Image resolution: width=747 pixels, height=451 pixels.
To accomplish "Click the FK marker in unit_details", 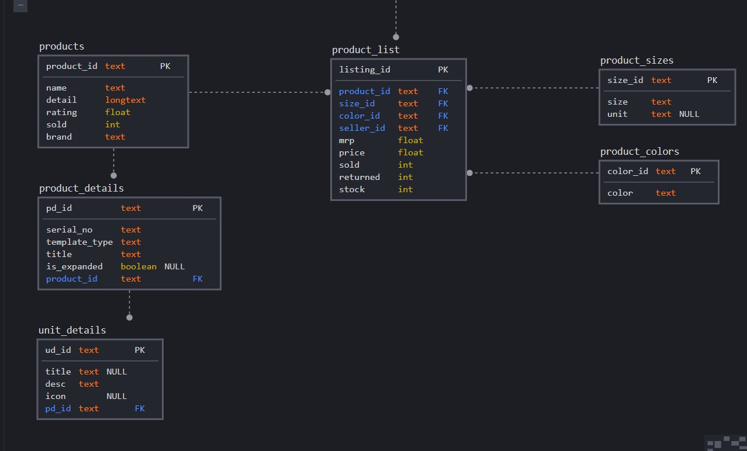I will click(140, 408).
